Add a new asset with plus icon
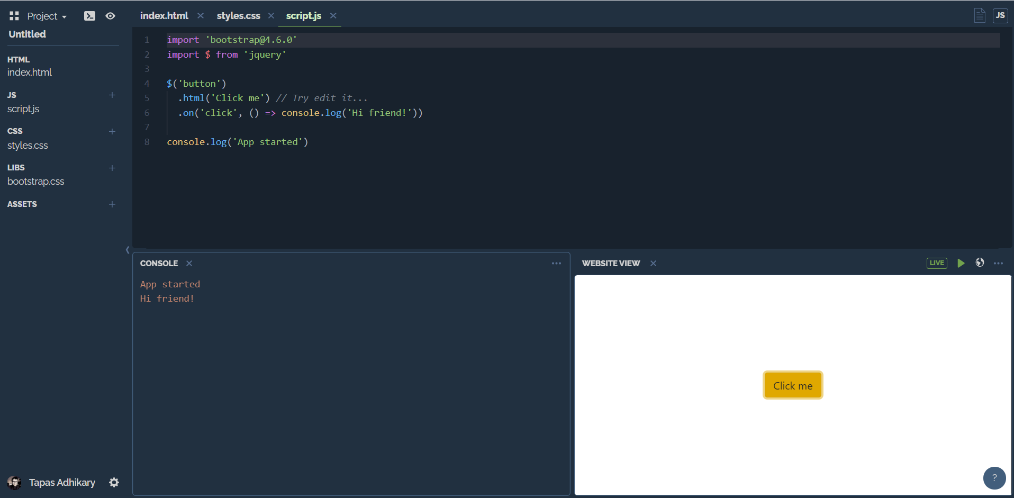 (112, 204)
